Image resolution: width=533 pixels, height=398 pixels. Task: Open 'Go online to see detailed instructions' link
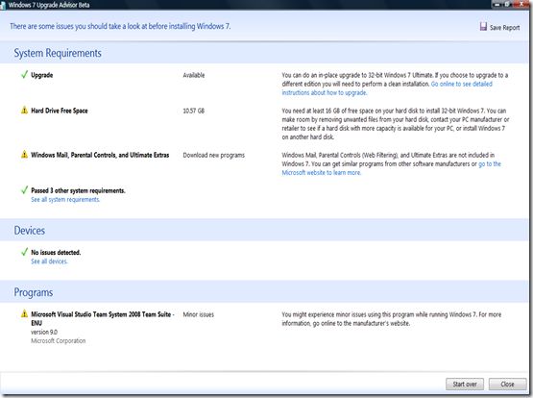387,88
